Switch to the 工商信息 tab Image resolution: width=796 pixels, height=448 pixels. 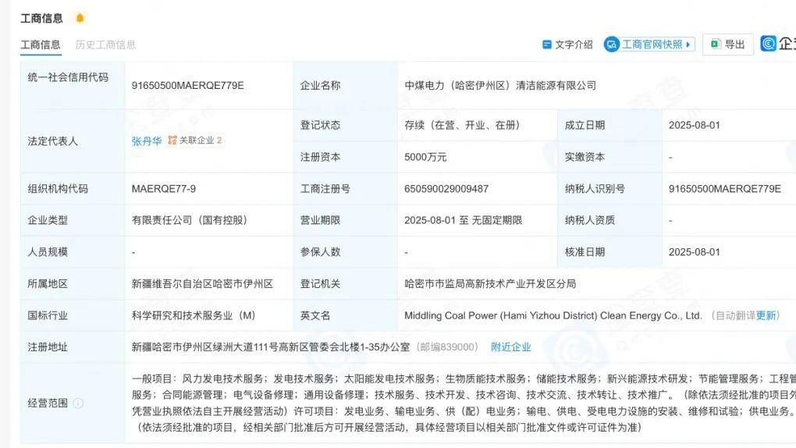click(41, 44)
